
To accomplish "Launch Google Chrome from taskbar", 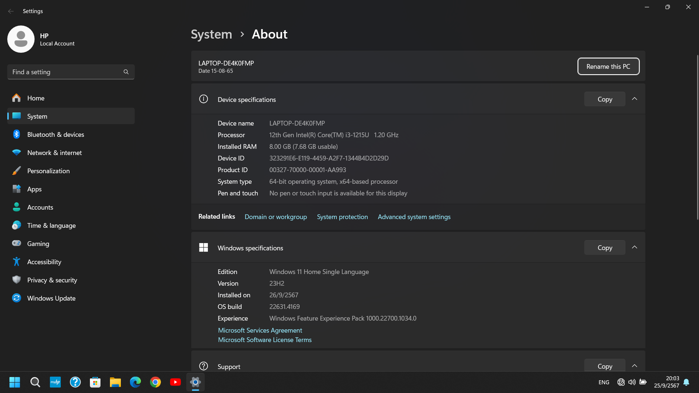I will click(155, 382).
